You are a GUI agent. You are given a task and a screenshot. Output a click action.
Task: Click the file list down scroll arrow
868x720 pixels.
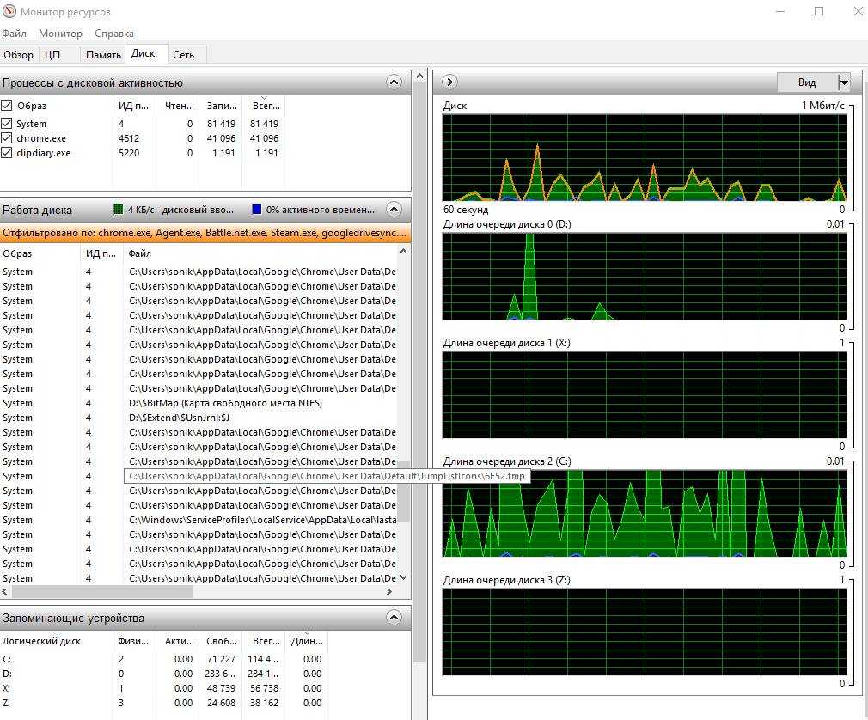404,578
